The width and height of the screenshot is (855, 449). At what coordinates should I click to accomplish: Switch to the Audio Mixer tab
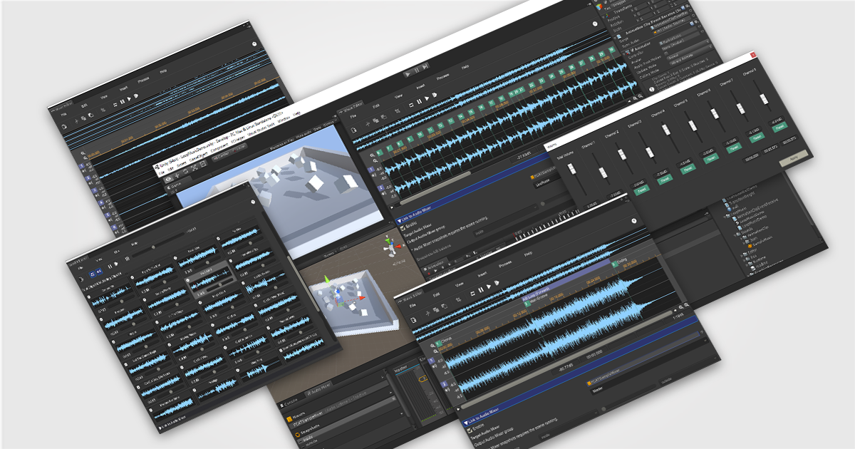[x=318, y=389]
